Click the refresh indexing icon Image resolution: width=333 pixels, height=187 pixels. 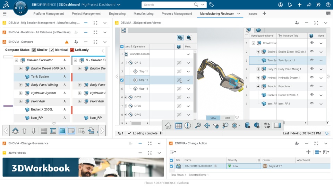pyautogui.click(x=327, y=133)
